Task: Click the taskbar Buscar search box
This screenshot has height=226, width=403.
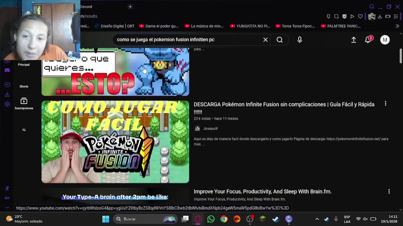Action: click(x=145, y=219)
